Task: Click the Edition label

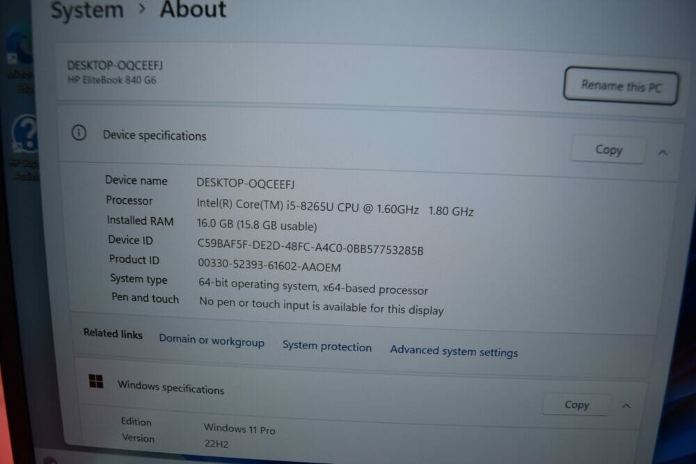Action: coord(136,422)
